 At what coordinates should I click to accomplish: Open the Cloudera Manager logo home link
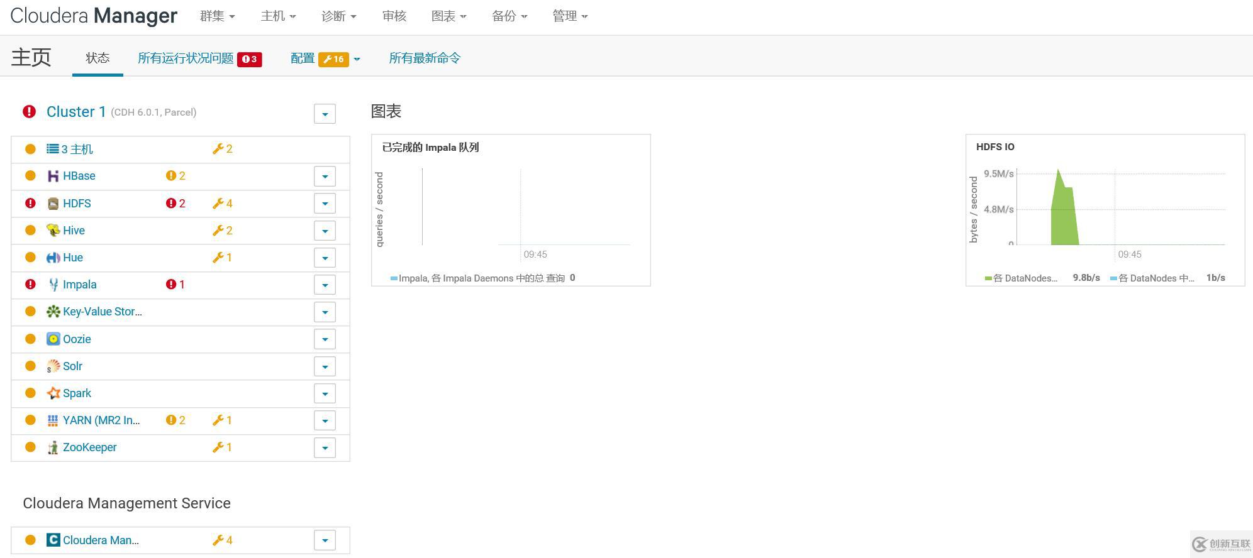[x=94, y=16]
